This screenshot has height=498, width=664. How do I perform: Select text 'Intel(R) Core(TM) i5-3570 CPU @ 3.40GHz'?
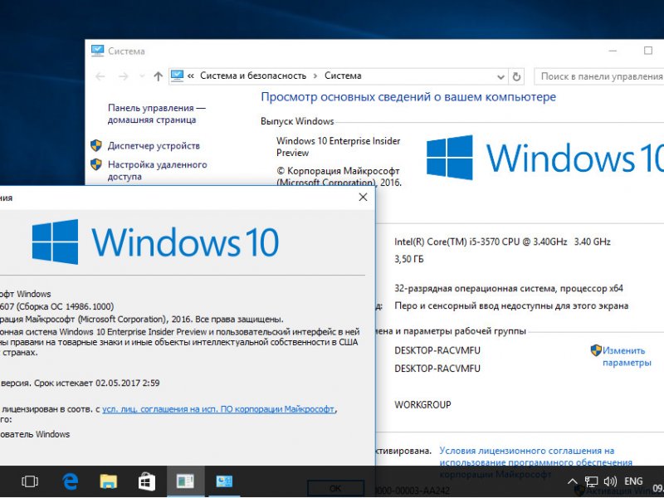(x=481, y=242)
